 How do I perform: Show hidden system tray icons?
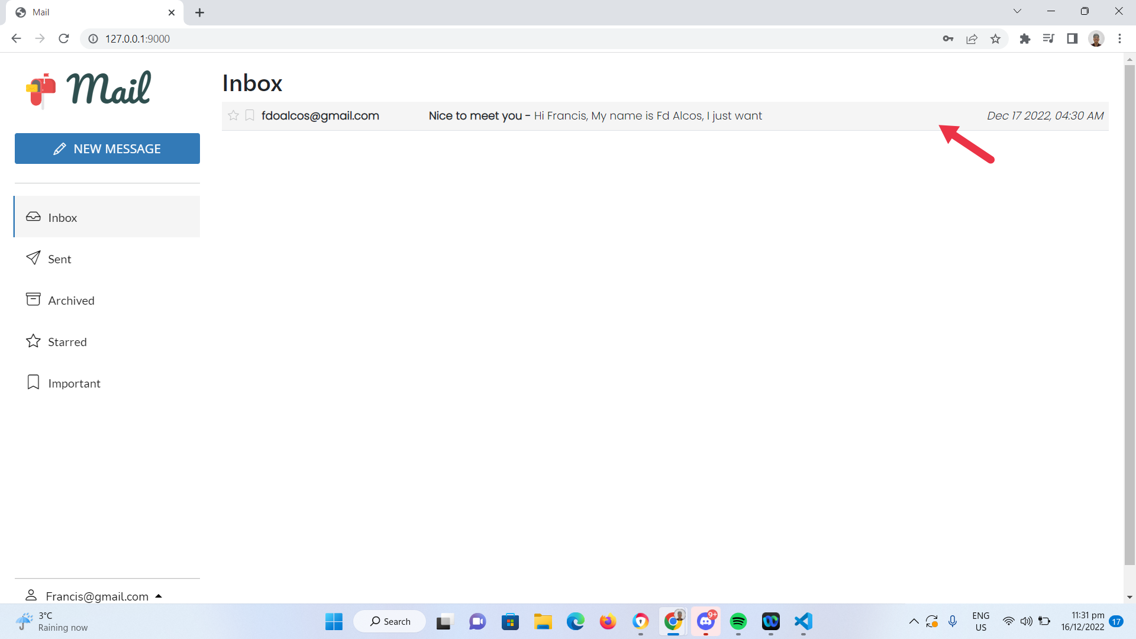click(914, 621)
